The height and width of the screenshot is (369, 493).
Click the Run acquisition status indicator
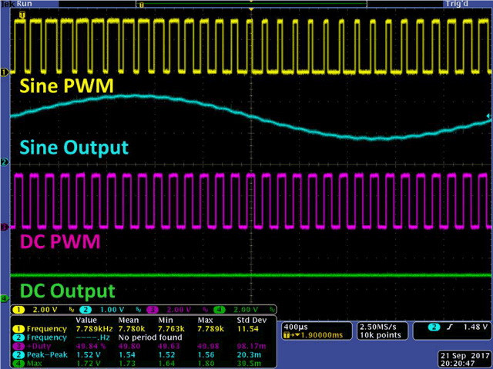[x=24, y=4]
